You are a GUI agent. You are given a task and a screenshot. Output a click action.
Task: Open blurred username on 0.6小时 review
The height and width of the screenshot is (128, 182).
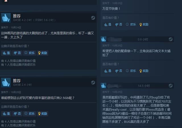(115, 40)
